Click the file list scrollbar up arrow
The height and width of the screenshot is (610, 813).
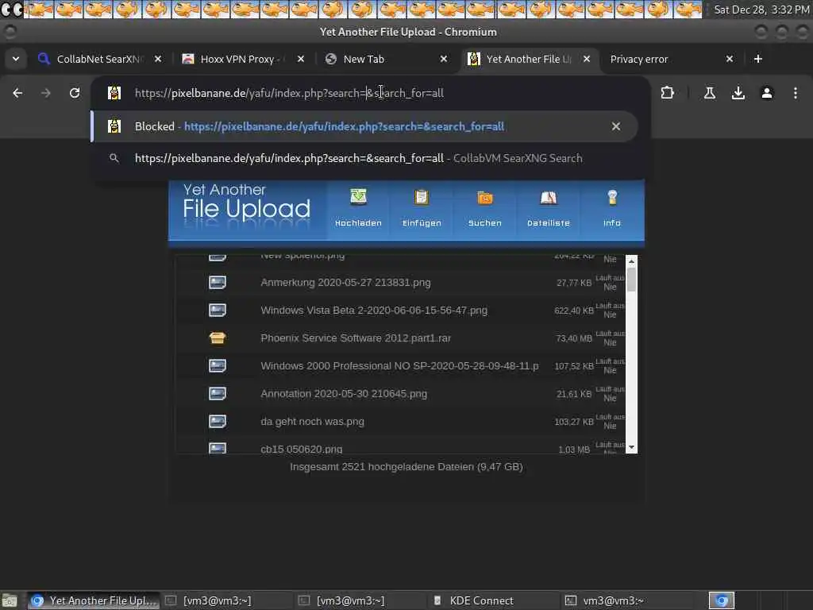[x=631, y=261]
